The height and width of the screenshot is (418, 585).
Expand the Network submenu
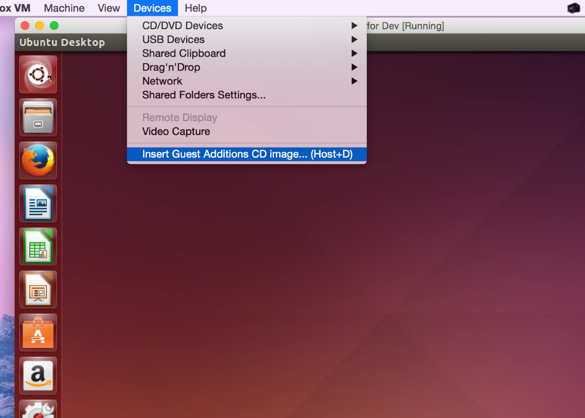247,81
